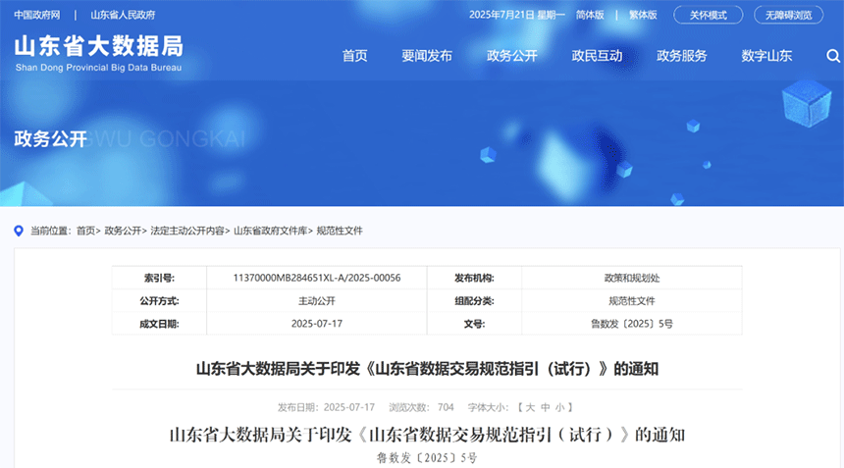Click the 山东省大数据局 site logo
Screen dimensions: 844x468
98,53
